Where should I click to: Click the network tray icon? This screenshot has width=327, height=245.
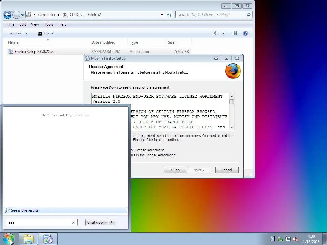(288, 239)
